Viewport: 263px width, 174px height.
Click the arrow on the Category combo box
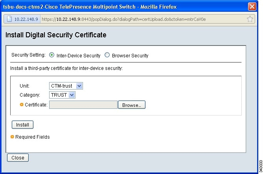coord(72,95)
